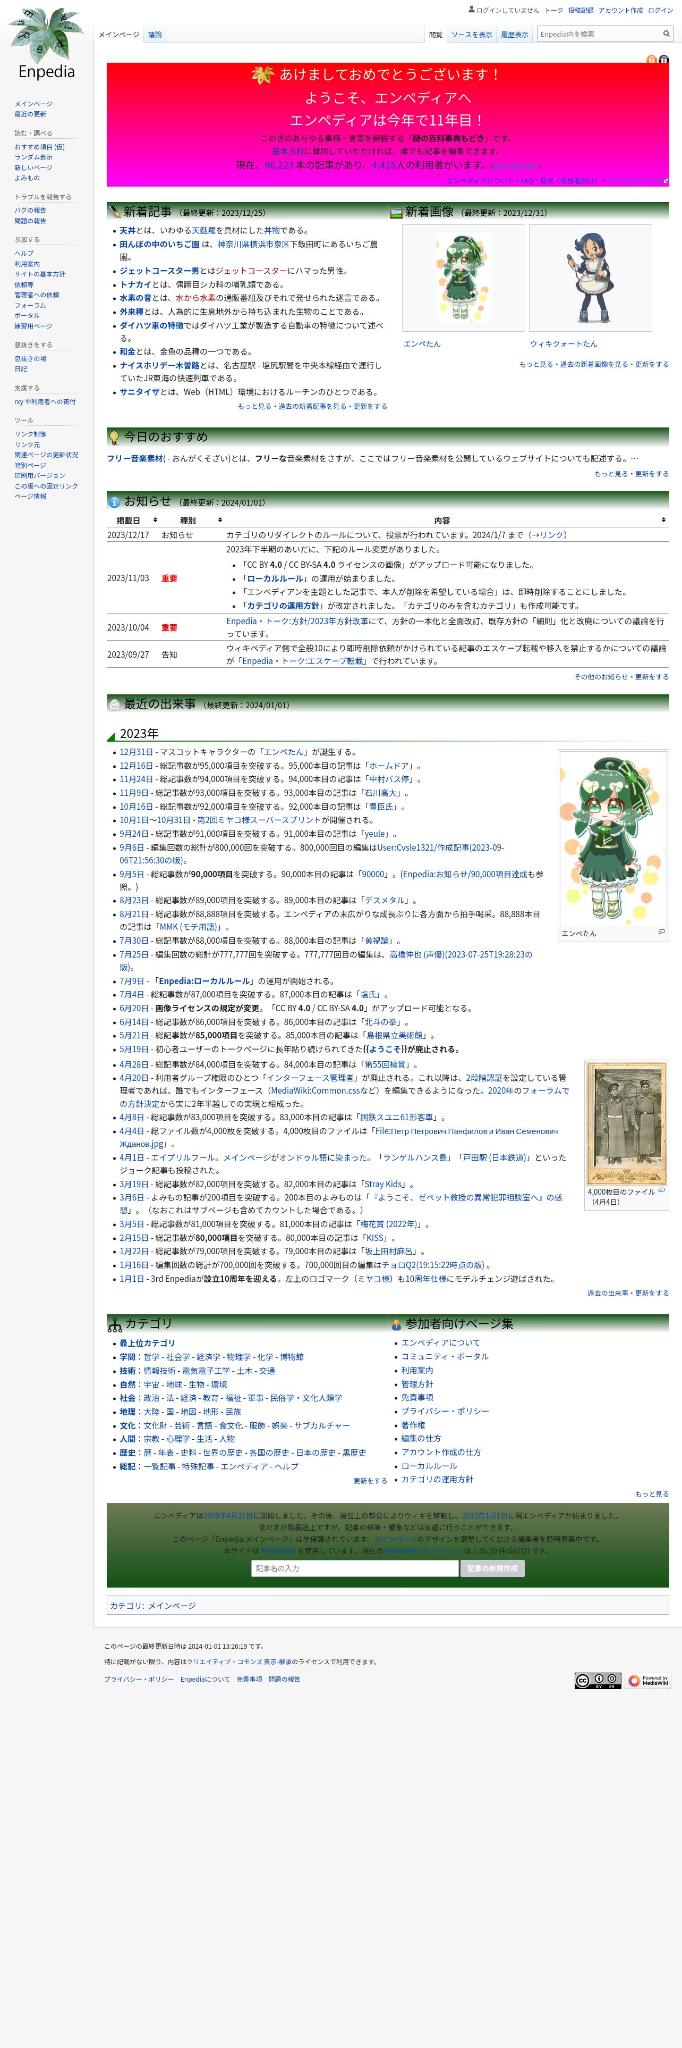Screen dimensions: 682x2048
Task: Open バグの報告 in the sidebar
Action: [30, 210]
